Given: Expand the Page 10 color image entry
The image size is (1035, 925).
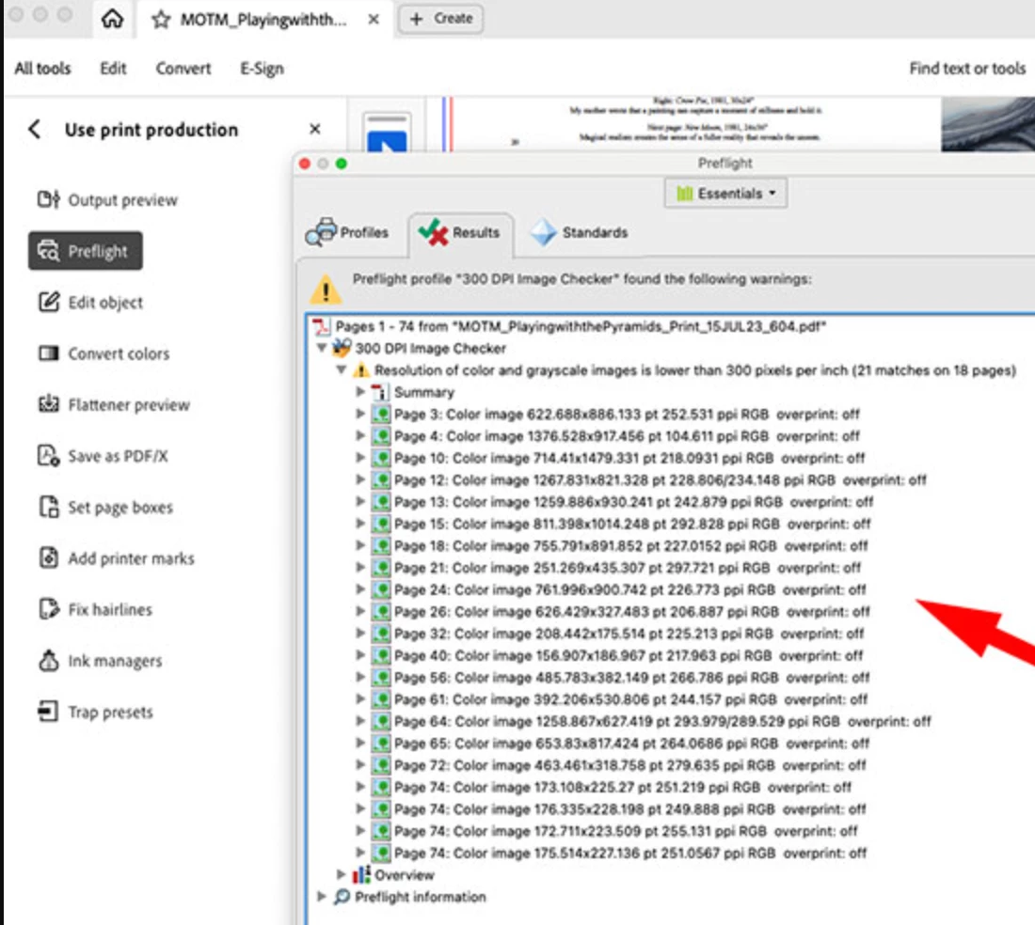Looking at the screenshot, I should [360, 458].
